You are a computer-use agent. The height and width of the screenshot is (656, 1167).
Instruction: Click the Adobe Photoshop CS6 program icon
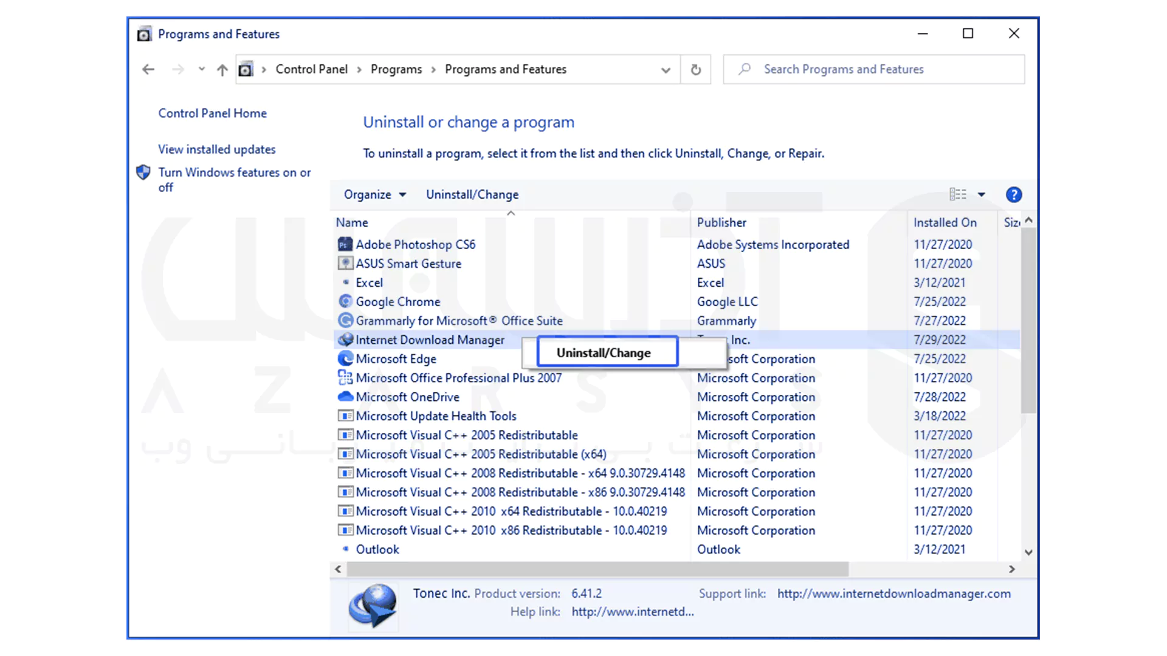pyautogui.click(x=345, y=244)
